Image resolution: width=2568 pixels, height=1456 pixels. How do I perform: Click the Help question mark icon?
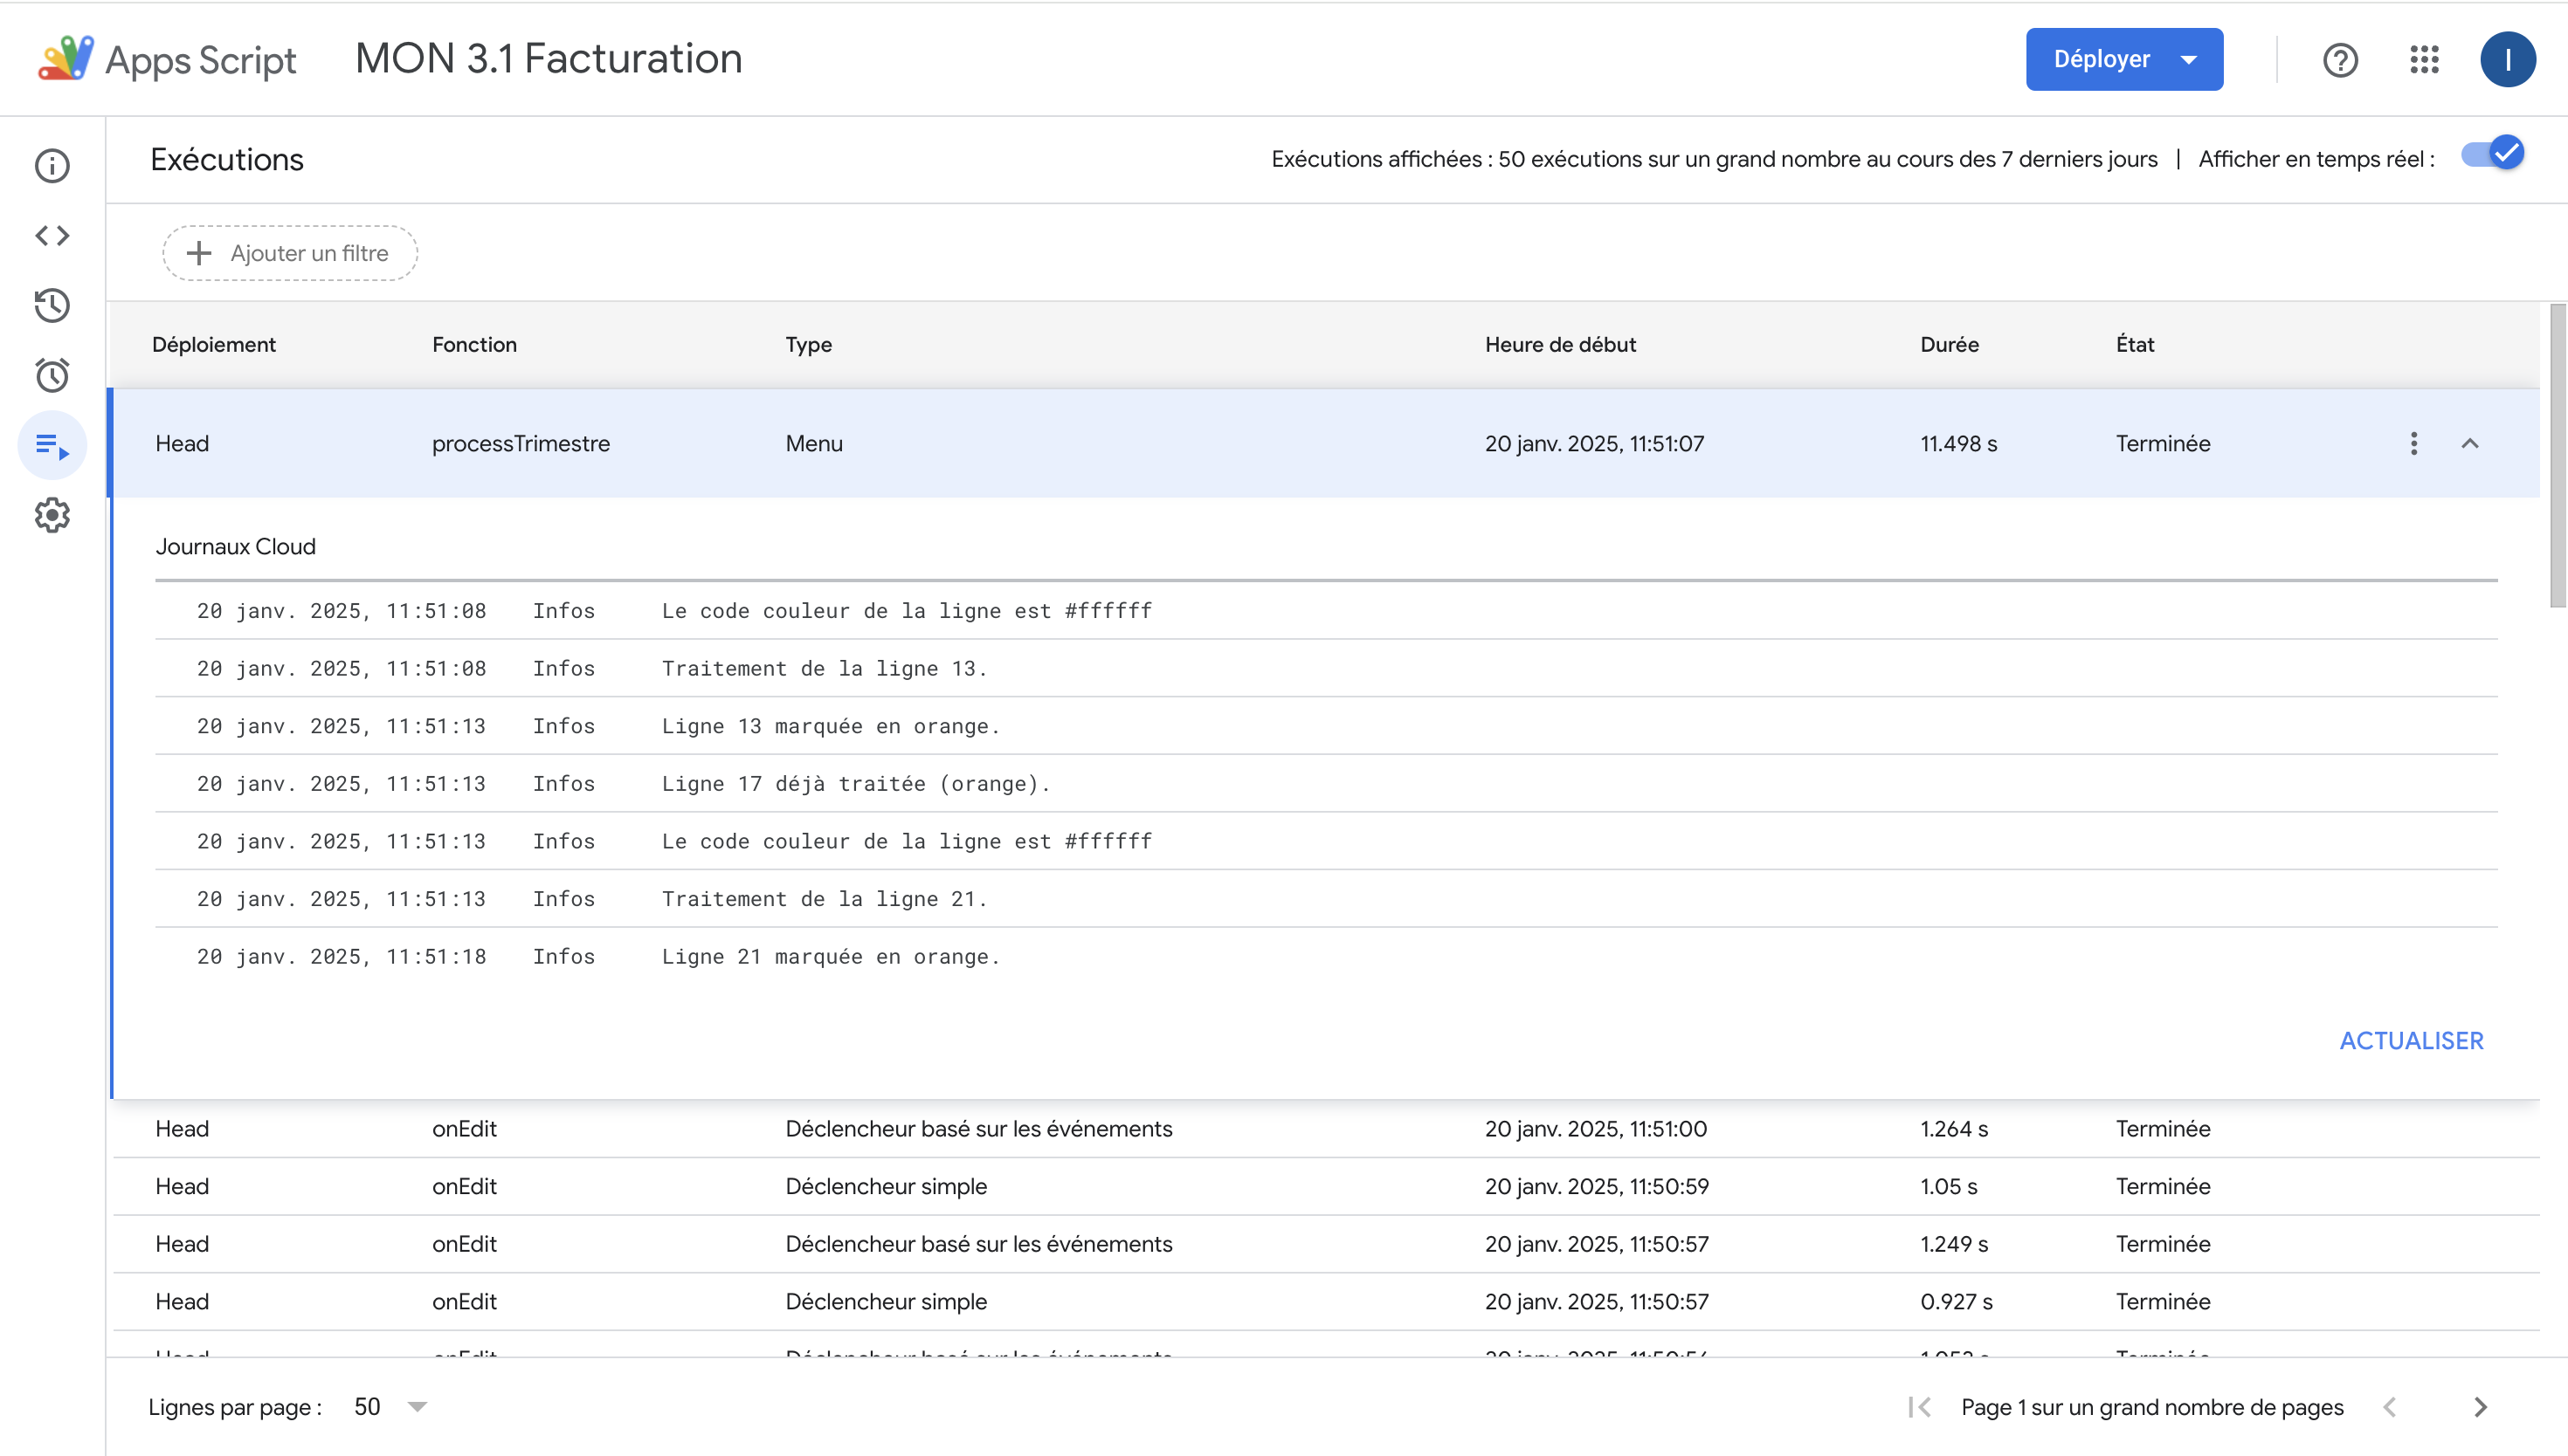click(2339, 60)
